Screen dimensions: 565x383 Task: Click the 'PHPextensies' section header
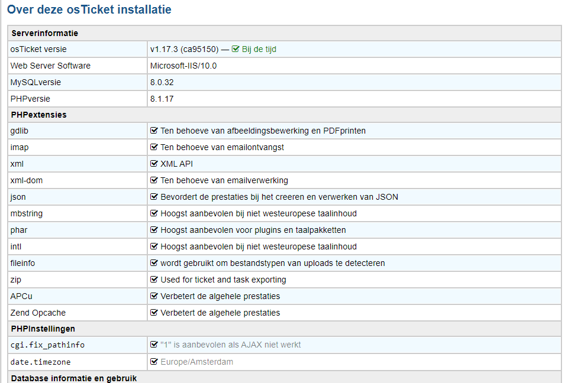pos(38,115)
